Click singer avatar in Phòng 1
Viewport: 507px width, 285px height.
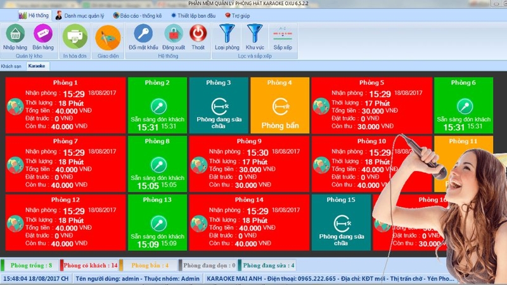(x=15, y=106)
